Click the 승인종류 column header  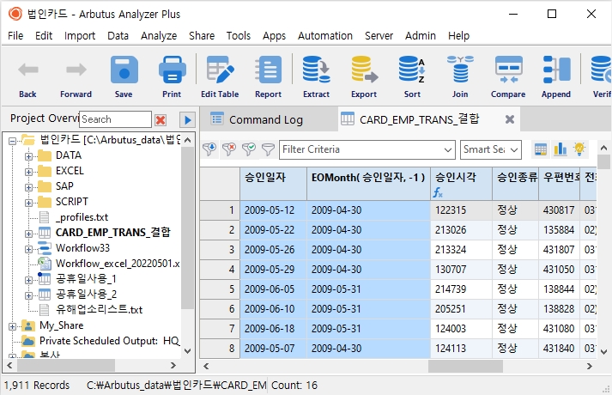[516, 184]
